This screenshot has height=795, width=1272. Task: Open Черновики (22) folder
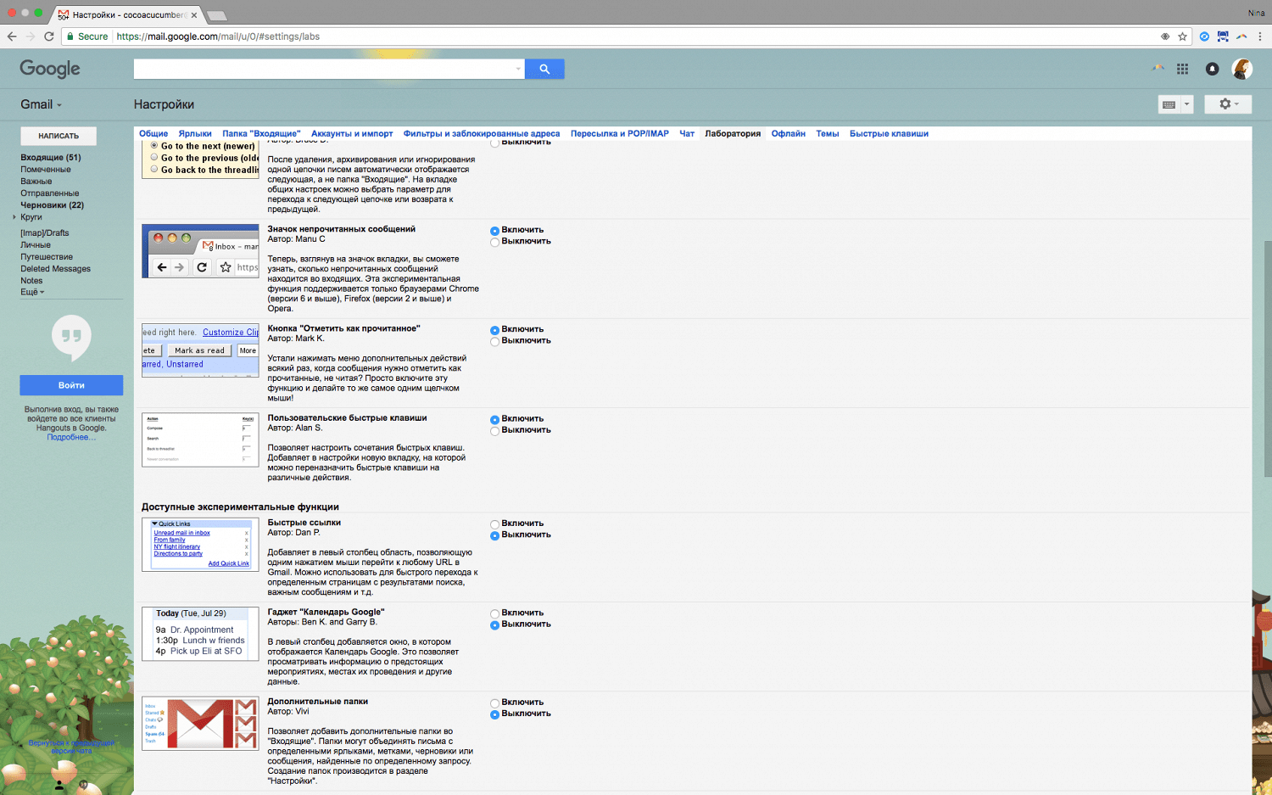(x=53, y=205)
